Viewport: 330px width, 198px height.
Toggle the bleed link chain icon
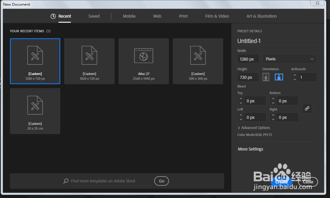click(x=307, y=108)
